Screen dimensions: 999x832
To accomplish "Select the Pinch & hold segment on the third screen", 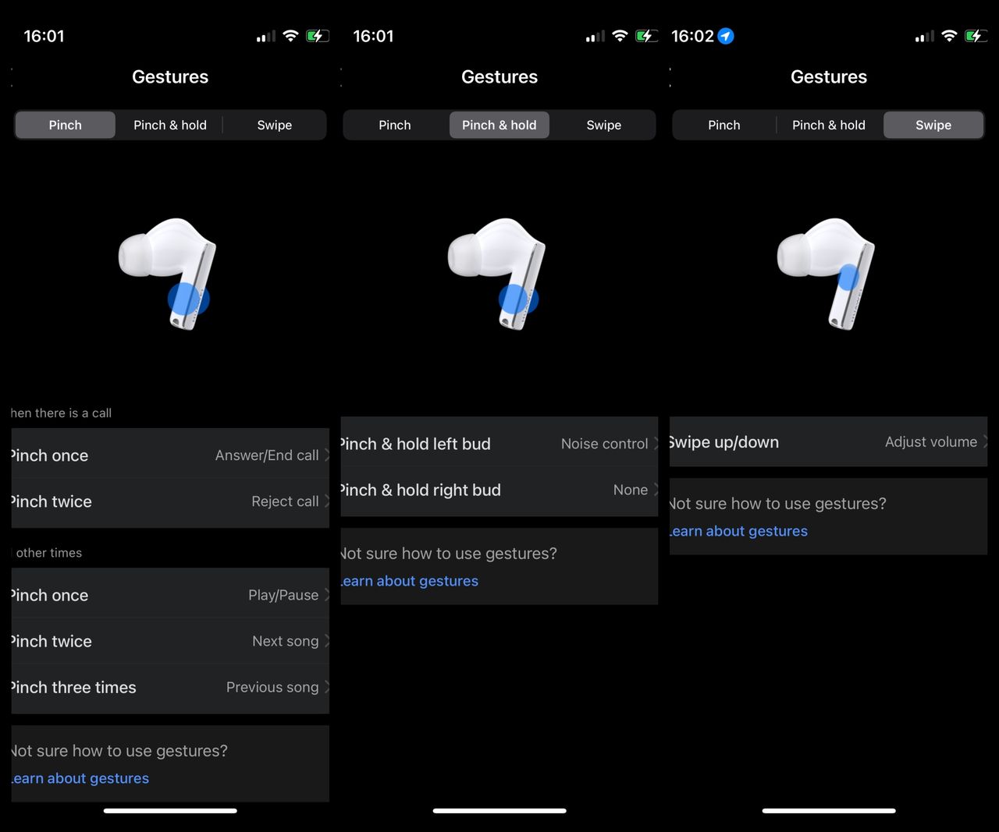I will (x=829, y=125).
